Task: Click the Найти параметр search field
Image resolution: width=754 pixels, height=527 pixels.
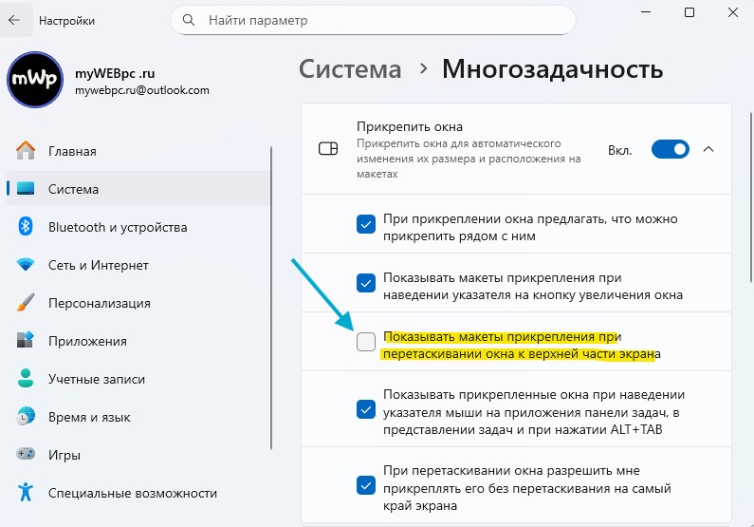Action: click(x=373, y=20)
